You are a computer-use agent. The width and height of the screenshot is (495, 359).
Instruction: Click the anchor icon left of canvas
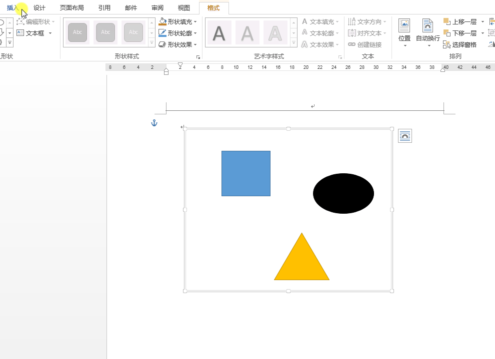click(x=154, y=123)
